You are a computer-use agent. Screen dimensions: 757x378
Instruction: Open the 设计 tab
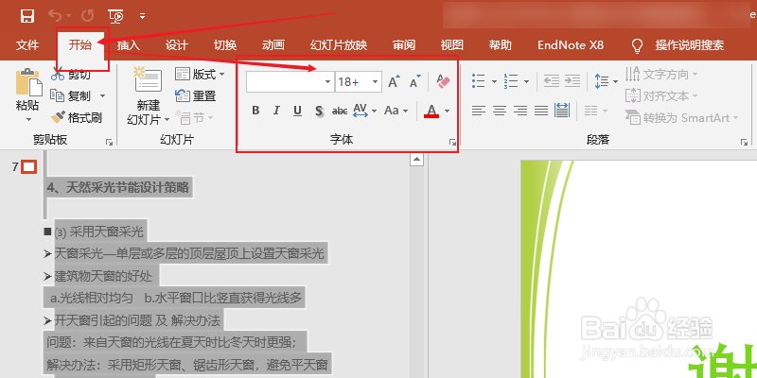(177, 45)
